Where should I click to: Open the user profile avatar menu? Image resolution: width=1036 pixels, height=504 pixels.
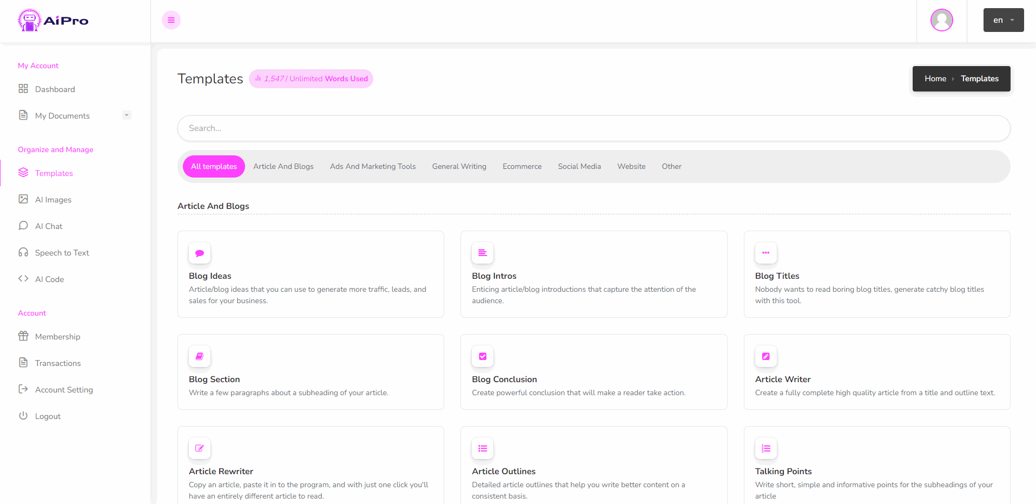(941, 20)
